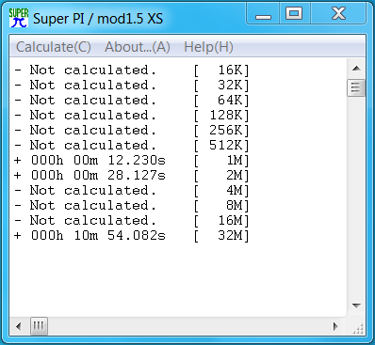Image resolution: width=375 pixels, height=345 pixels.
Task: Click the Super PI title bar icon
Action: tap(19, 18)
